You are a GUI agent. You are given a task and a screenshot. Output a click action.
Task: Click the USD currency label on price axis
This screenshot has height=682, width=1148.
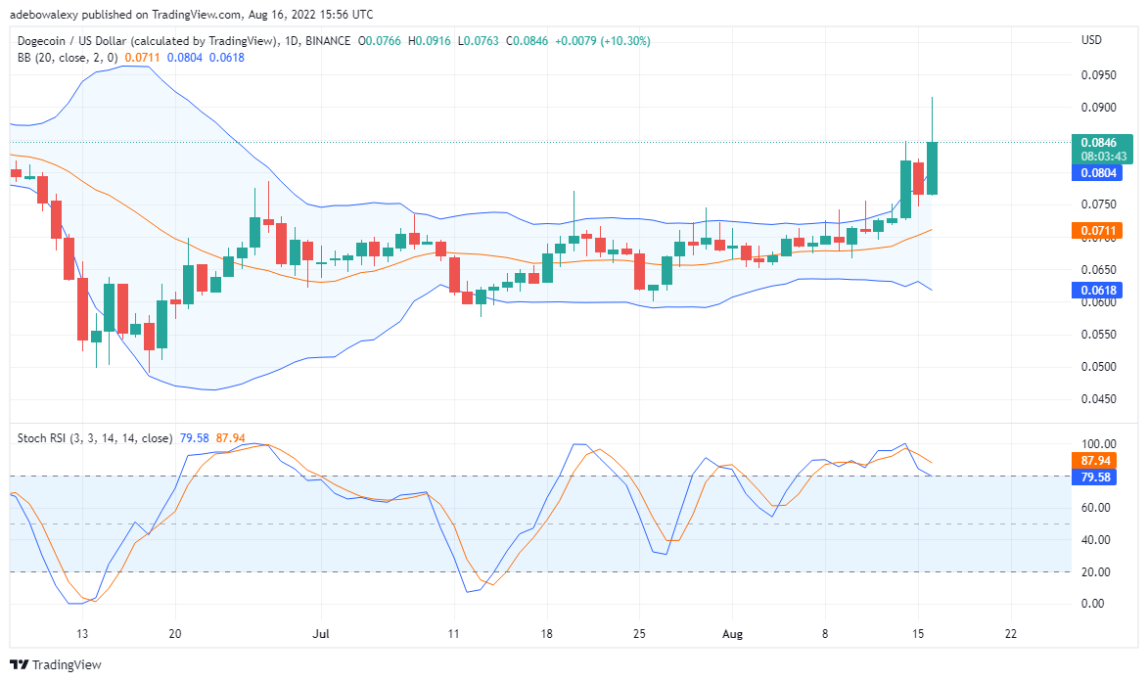1091,39
